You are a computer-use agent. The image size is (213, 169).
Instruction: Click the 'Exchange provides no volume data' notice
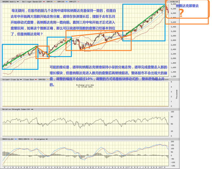pyautogui.click(x=85, y=86)
